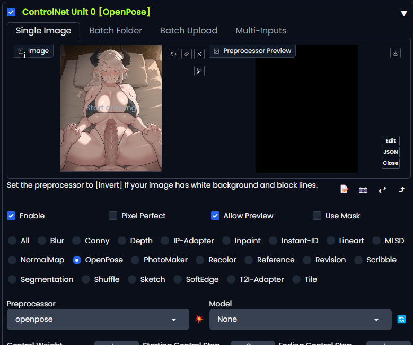Open the Model dropdown showing None

[300, 320]
